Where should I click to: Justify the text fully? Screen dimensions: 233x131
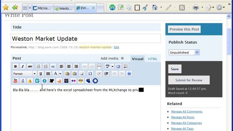click(48, 74)
